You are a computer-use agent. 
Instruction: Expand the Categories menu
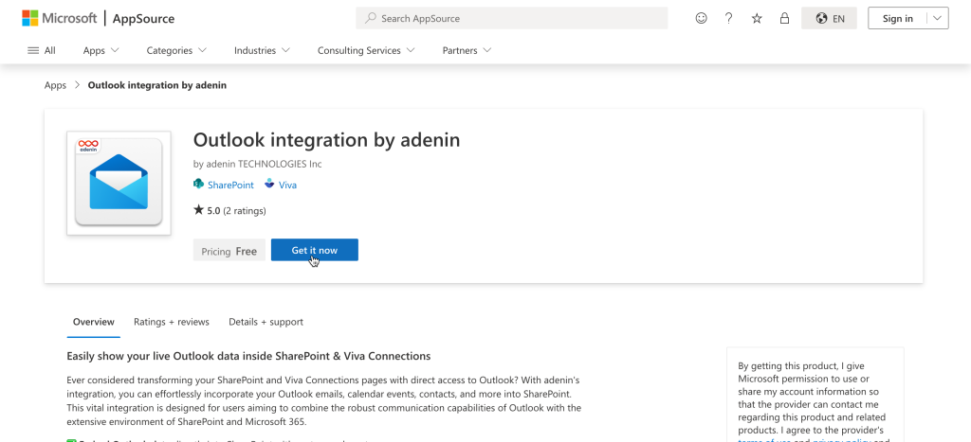click(x=176, y=50)
